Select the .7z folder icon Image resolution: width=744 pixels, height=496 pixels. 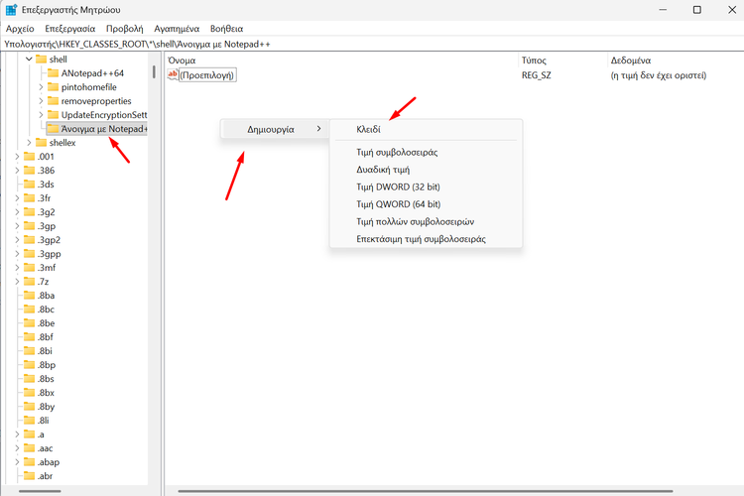pyautogui.click(x=28, y=282)
